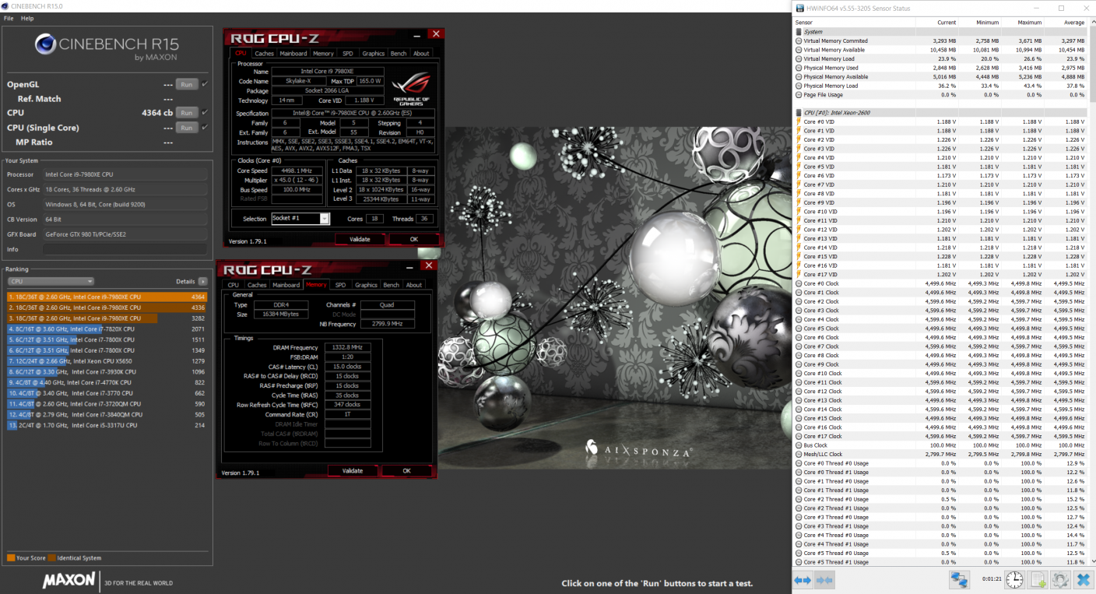This screenshot has width=1096, height=594.
Task: Toggle the CPU test checkbox
Action: 205,113
